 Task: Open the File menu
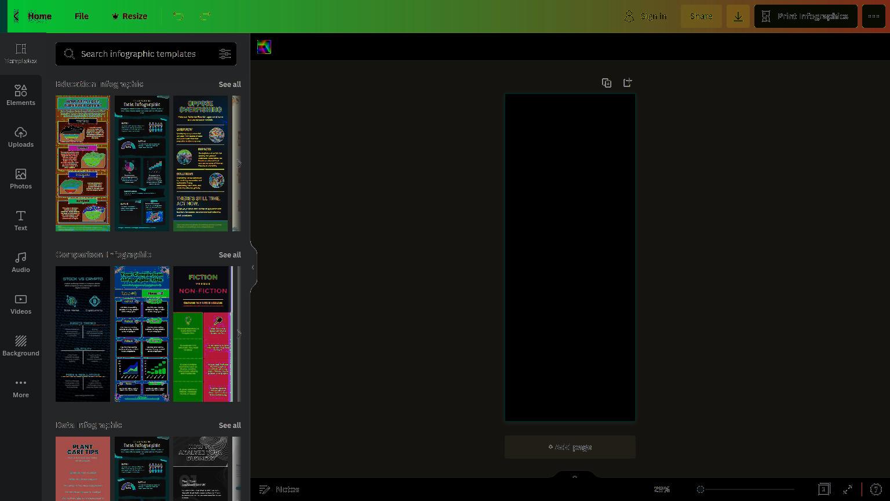(x=82, y=16)
